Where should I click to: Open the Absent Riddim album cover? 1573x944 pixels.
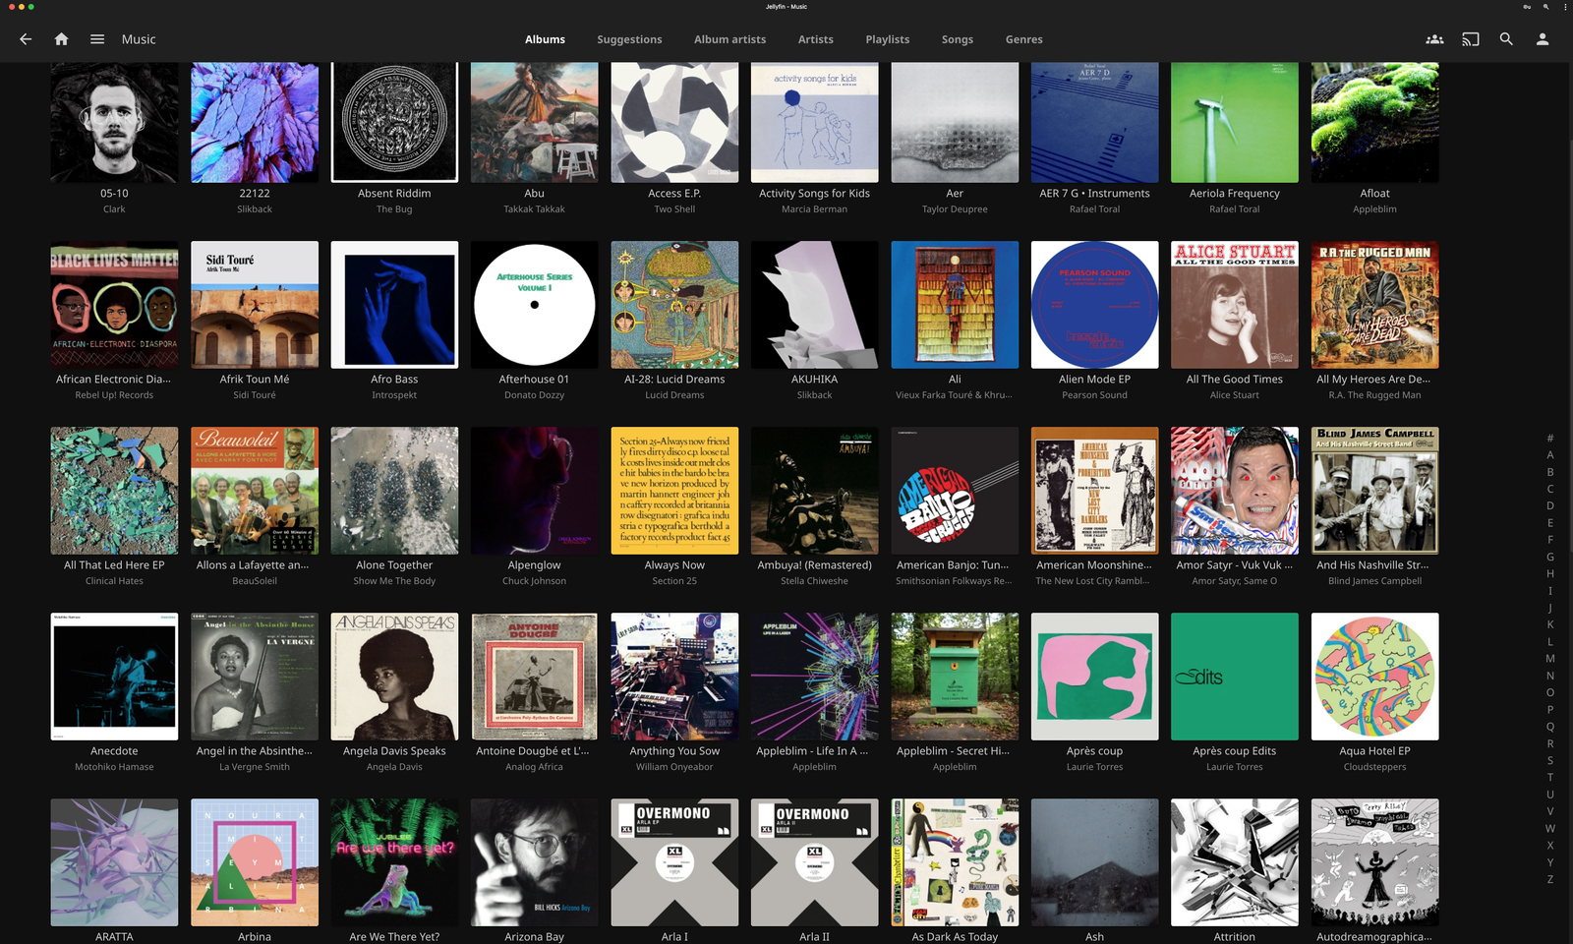394,122
